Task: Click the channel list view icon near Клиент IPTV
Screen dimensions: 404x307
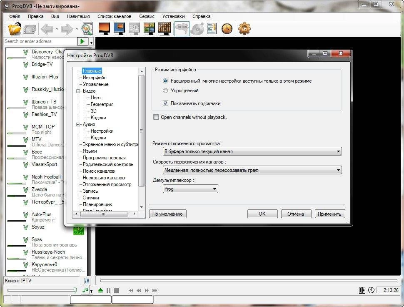Action: point(87,280)
